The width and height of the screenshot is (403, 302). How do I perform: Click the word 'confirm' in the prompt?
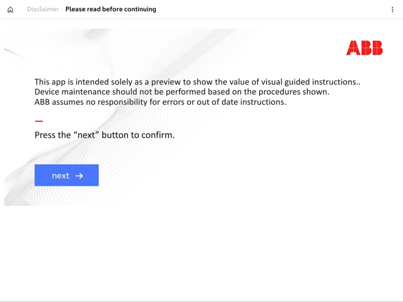pos(157,135)
